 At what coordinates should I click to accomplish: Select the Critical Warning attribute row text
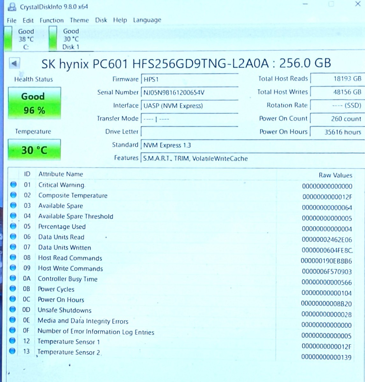point(62,185)
